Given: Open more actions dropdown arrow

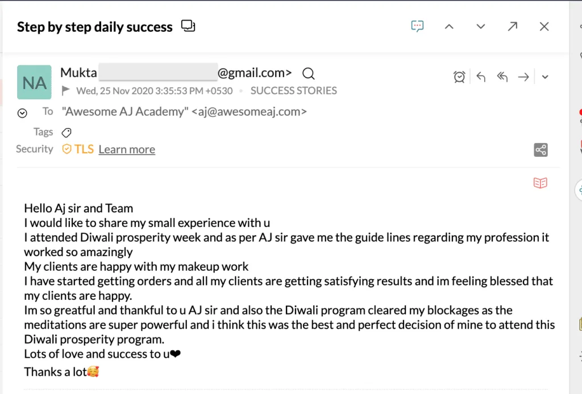Looking at the screenshot, I should (x=545, y=77).
